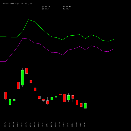This screenshot has width=131, height=131.
Task: Select the high value 'H: 13.45'
Action: [67, 7]
